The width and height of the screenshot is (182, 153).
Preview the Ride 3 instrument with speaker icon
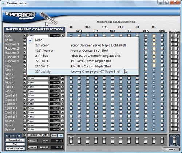(x=62, y=78)
